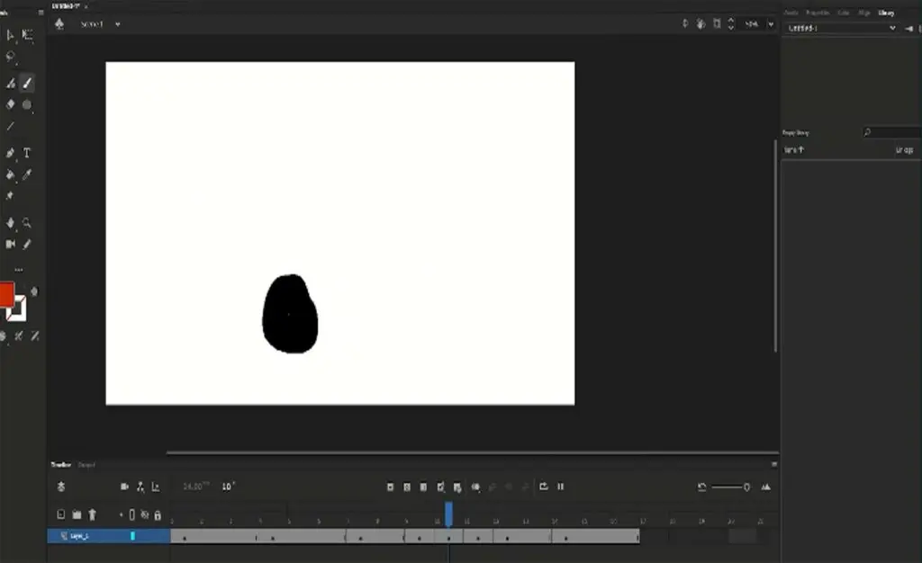This screenshot has height=563, width=922.
Task: Select the Selection arrow tool
Action: point(10,35)
